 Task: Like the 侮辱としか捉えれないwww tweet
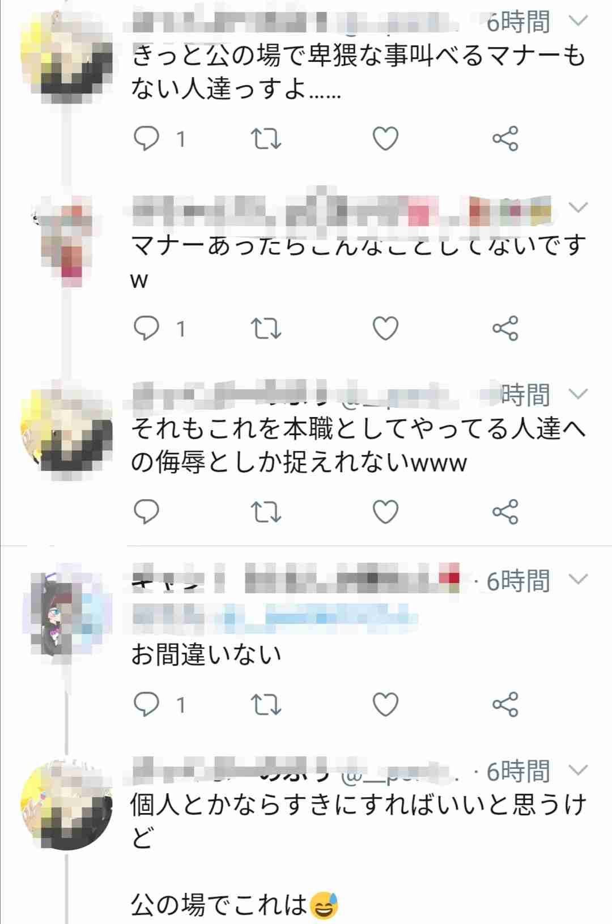point(385,512)
